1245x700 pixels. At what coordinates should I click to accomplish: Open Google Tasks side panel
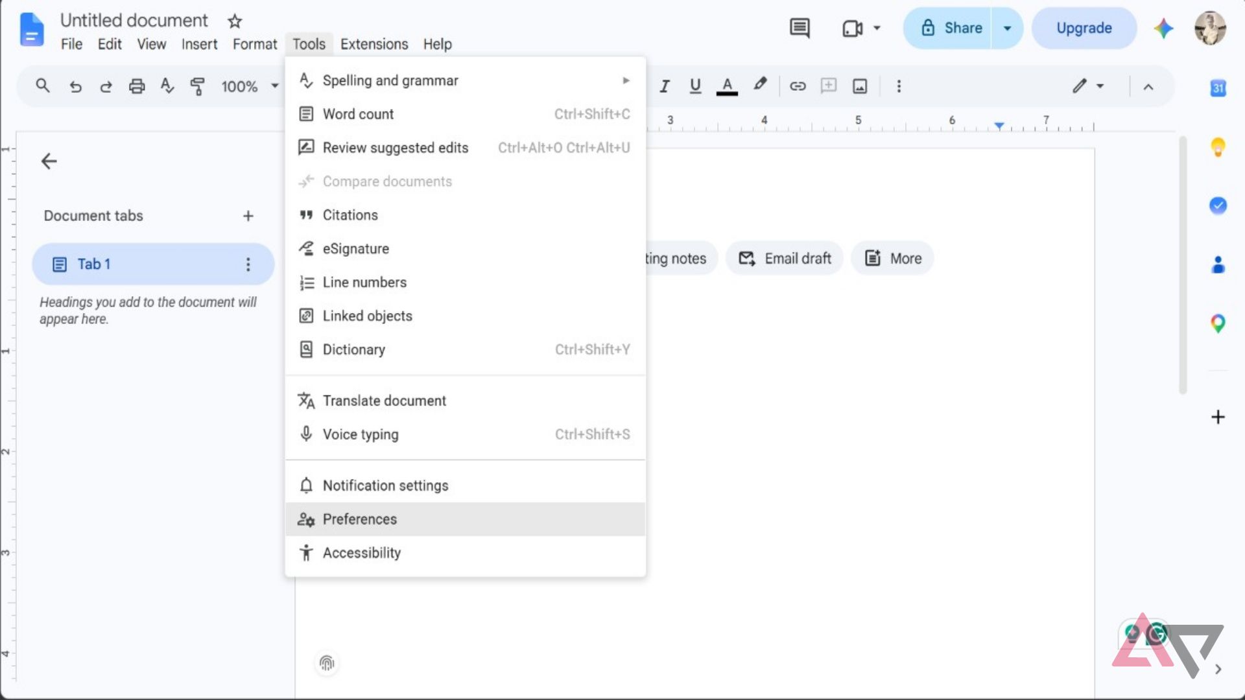pyautogui.click(x=1218, y=205)
